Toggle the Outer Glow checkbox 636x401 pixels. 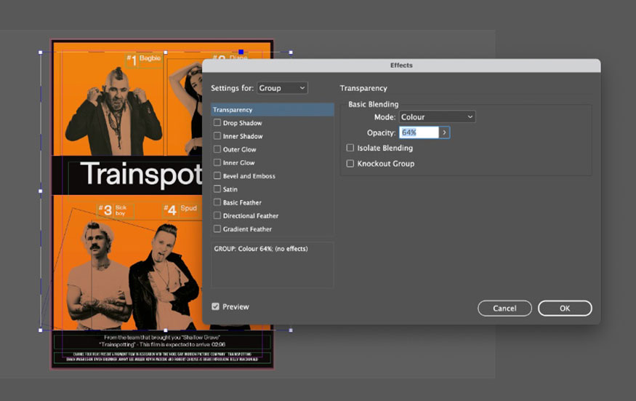point(217,149)
